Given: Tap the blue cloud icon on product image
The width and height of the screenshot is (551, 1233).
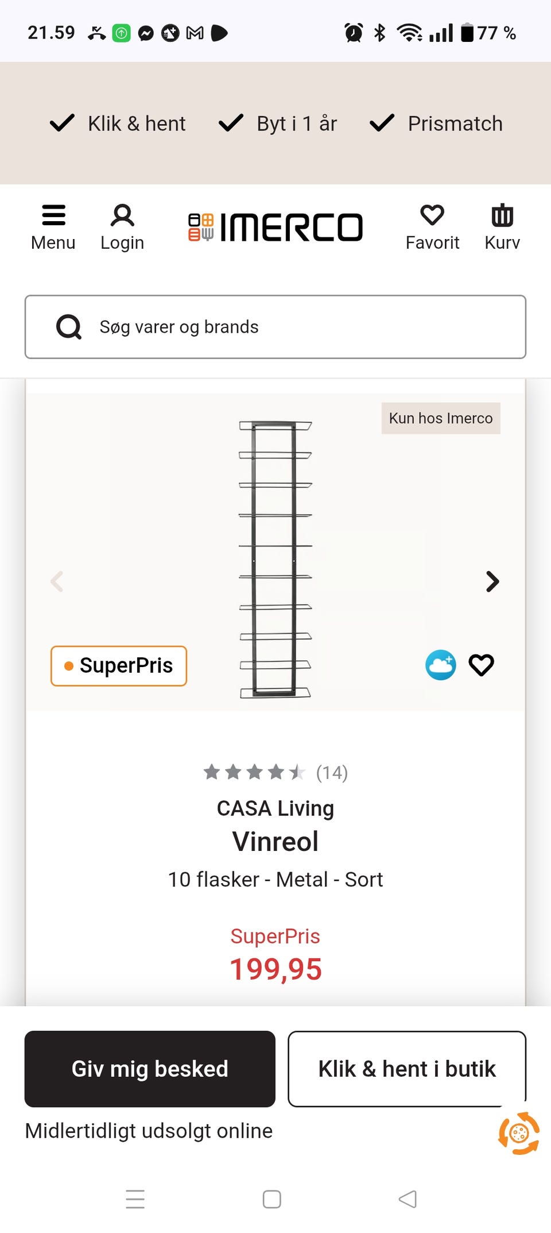Looking at the screenshot, I should tap(441, 665).
